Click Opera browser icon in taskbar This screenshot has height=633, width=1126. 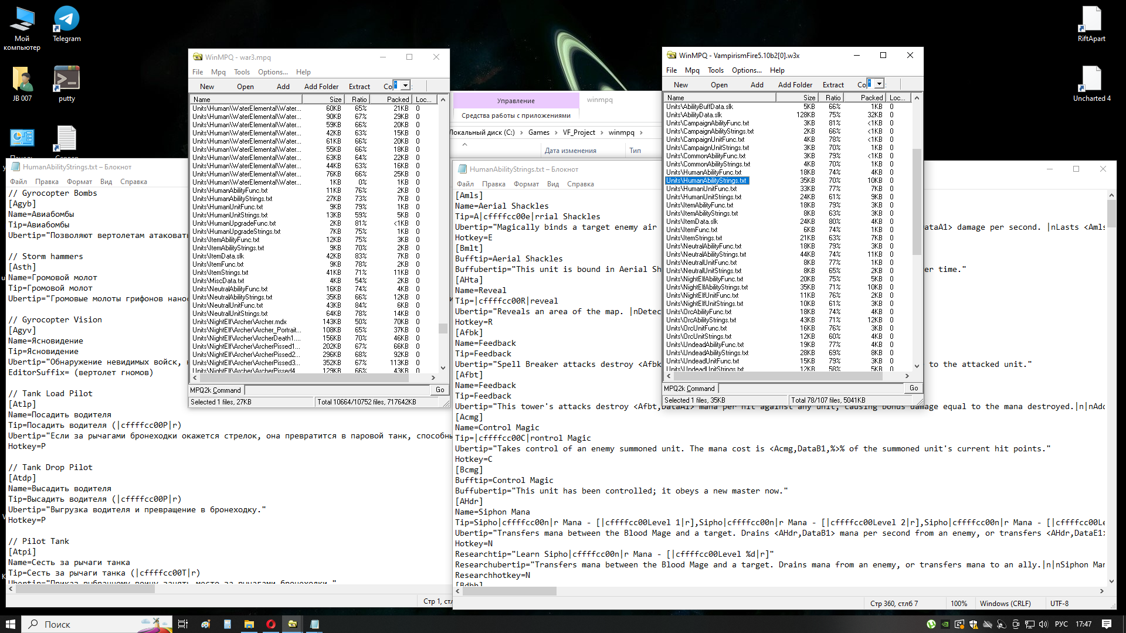[270, 624]
